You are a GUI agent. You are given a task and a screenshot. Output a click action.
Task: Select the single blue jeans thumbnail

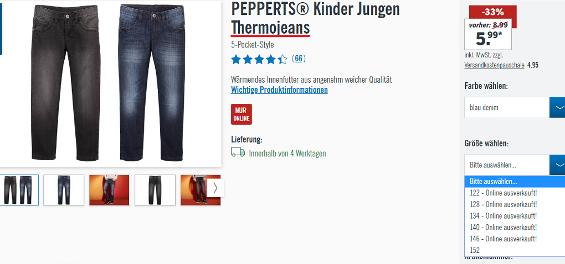64,190
